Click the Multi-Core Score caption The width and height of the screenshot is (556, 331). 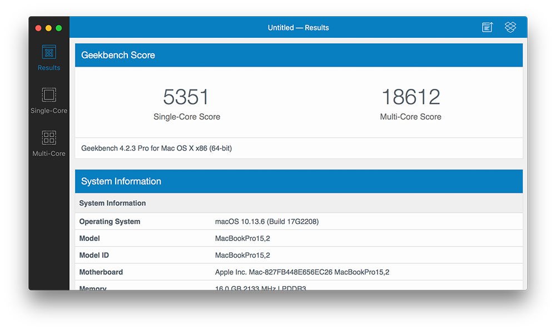(x=411, y=117)
